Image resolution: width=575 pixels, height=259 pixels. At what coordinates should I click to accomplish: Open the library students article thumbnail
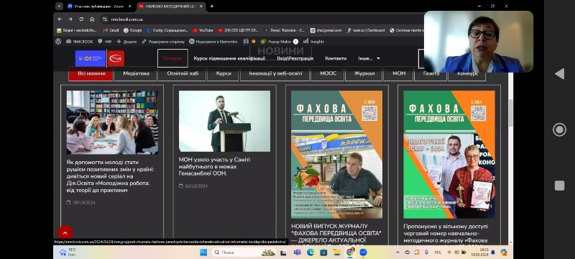pyautogui.click(x=112, y=122)
